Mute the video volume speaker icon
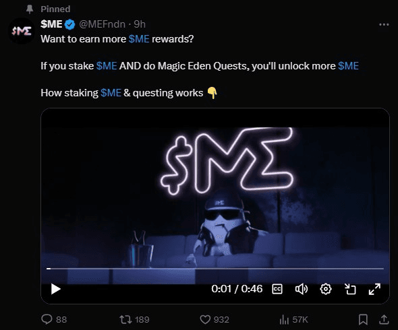Image resolution: width=398 pixels, height=330 pixels. click(x=302, y=289)
